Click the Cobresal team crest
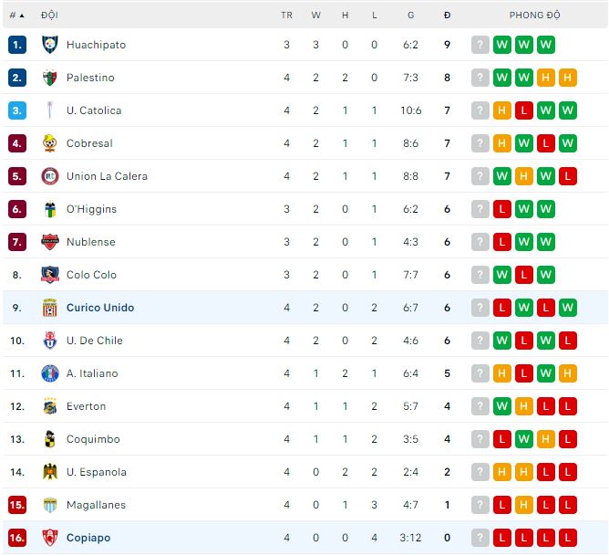Screen dimensions: 609x556 pos(49,143)
